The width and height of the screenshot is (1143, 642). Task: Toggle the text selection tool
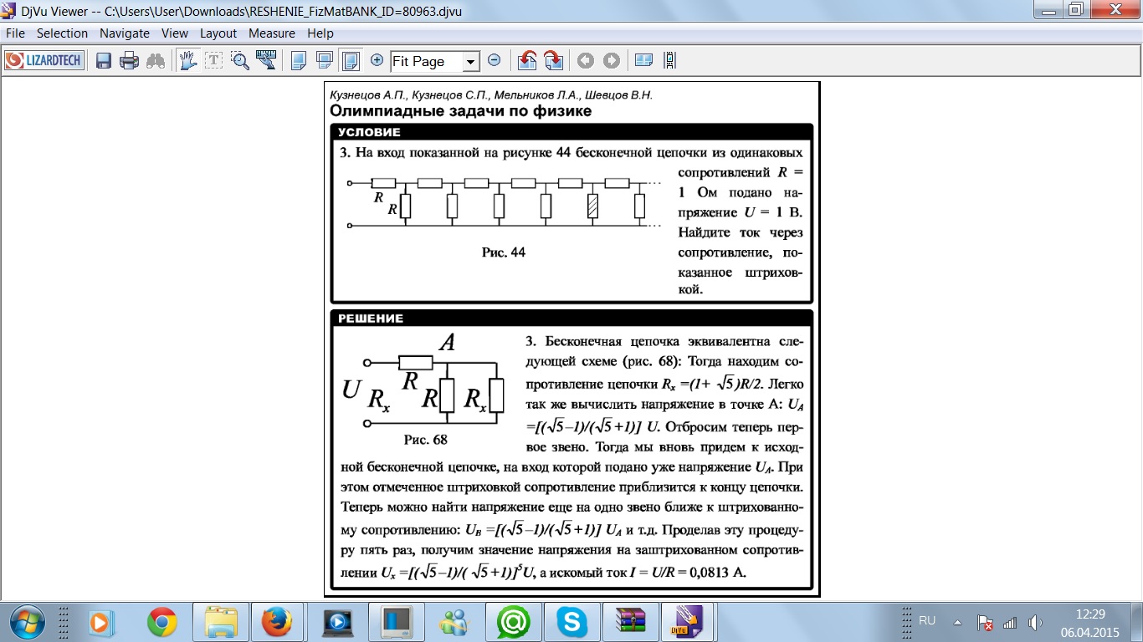click(x=214, y=60)
